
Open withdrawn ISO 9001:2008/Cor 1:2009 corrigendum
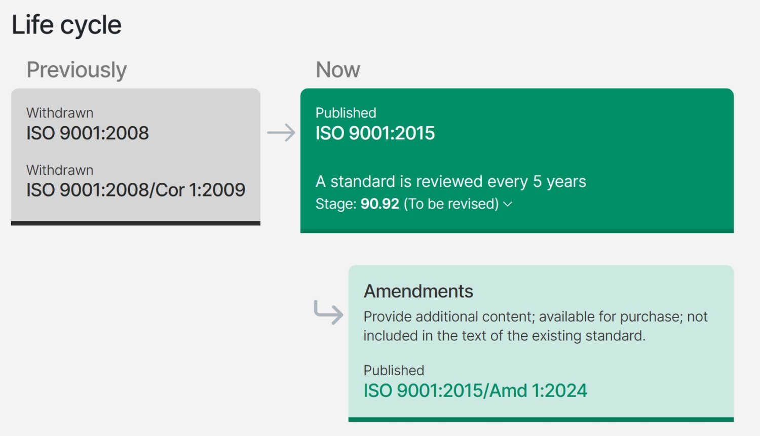[x=136, y=190]
